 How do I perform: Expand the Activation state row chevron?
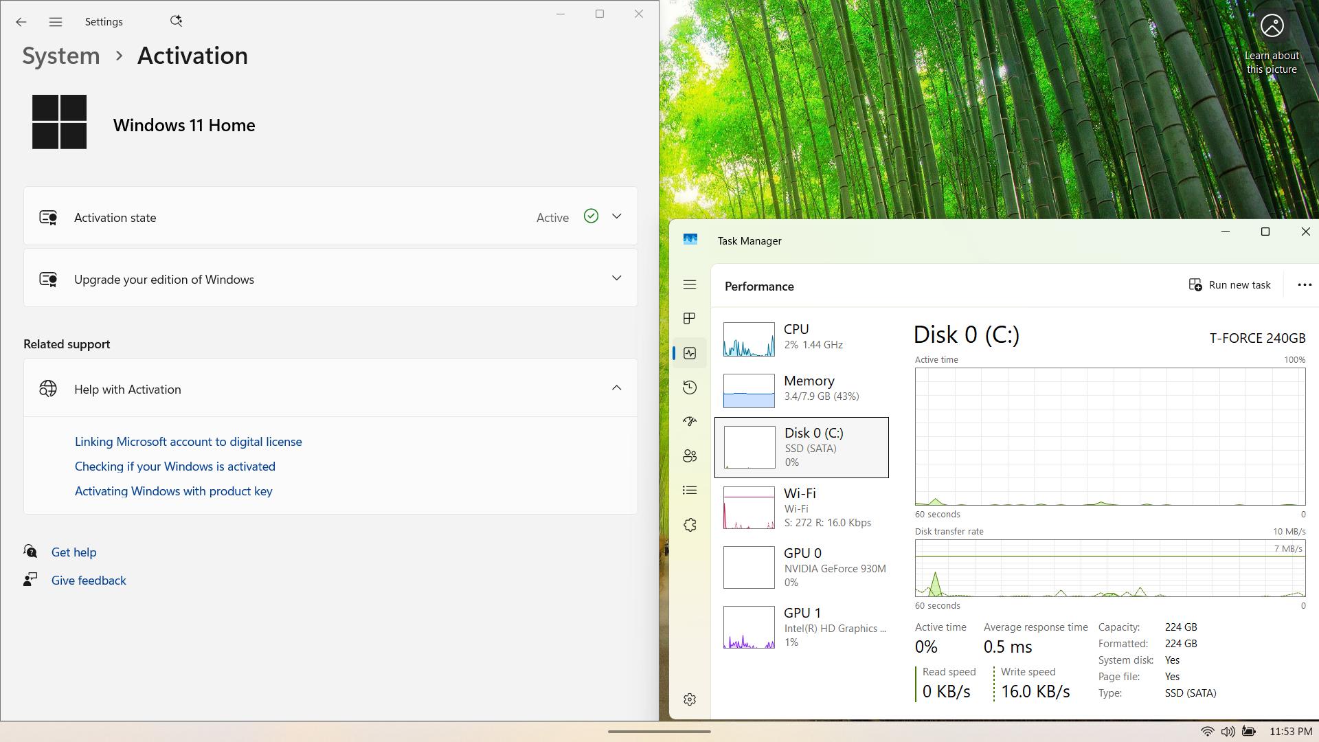616,216
